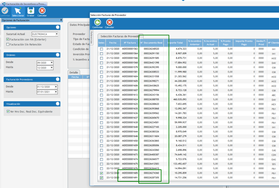This screenshot has height=188, width=279.
Task: Click the Nº Documento Real column header
Action: click(151, 43)
